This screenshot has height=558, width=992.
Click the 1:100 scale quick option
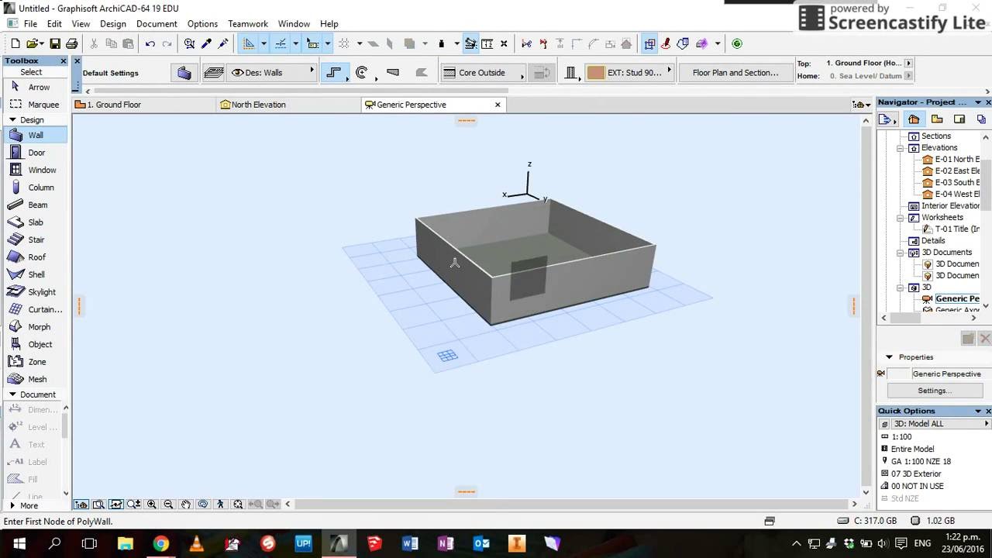click(901, 436)
